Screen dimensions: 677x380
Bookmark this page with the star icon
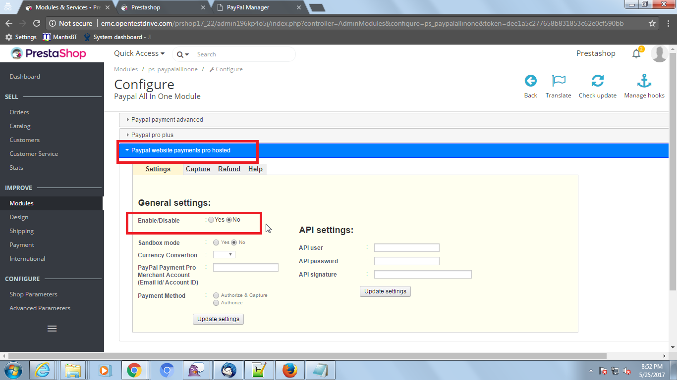652,23
